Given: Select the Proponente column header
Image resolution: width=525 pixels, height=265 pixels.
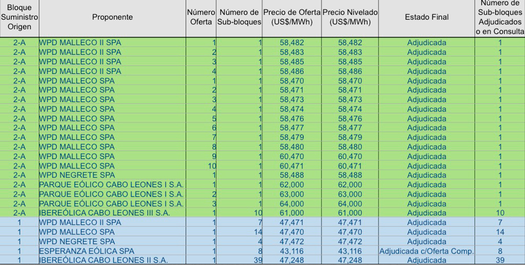Looking at the screenshot, I should (112, 17).
